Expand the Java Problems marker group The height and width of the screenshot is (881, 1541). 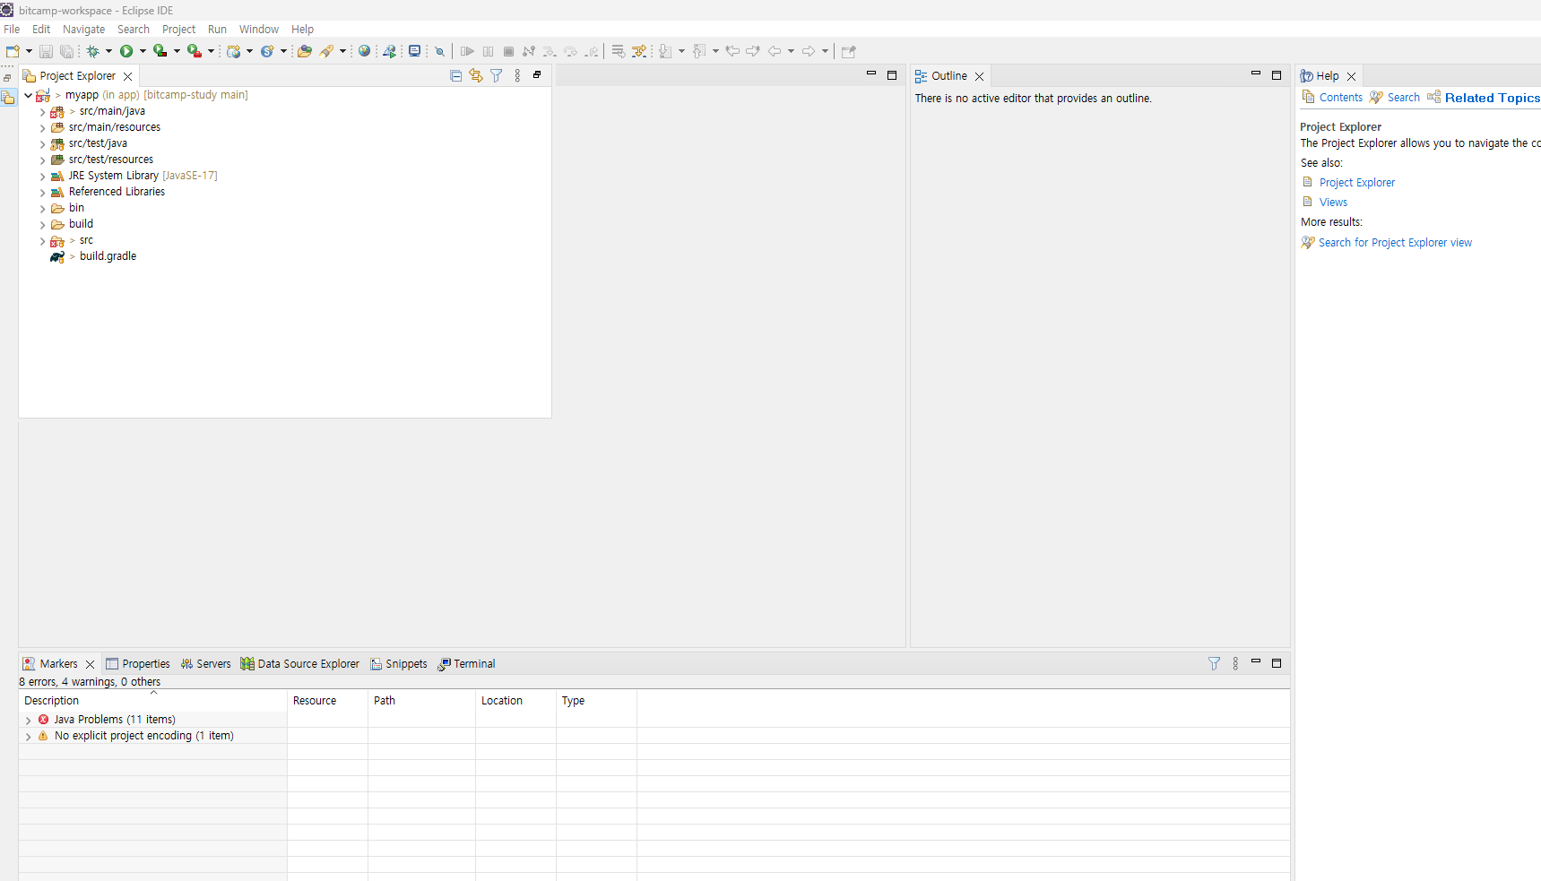(x=28, y=721)
